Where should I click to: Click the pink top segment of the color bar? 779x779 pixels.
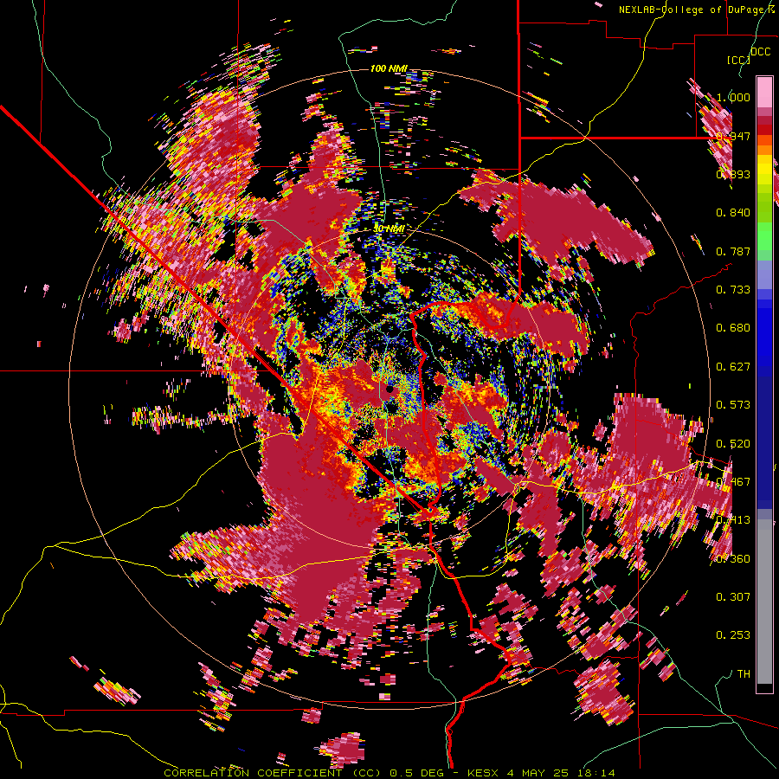tap(764, 92)
